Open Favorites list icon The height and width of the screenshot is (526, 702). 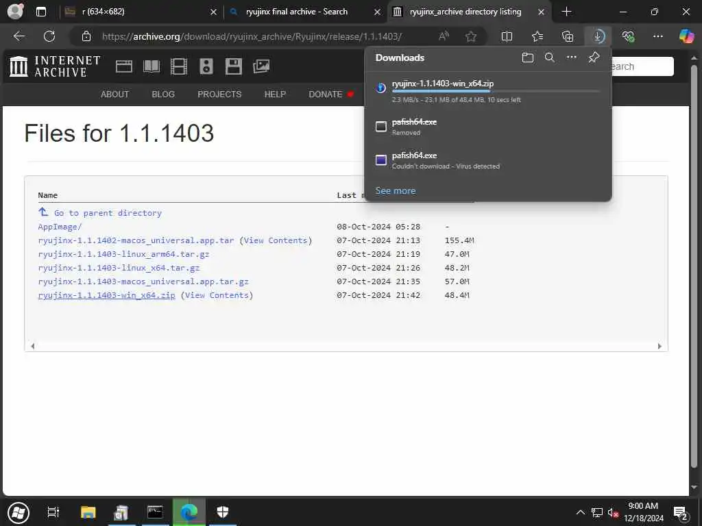click(x=537, y=36)
